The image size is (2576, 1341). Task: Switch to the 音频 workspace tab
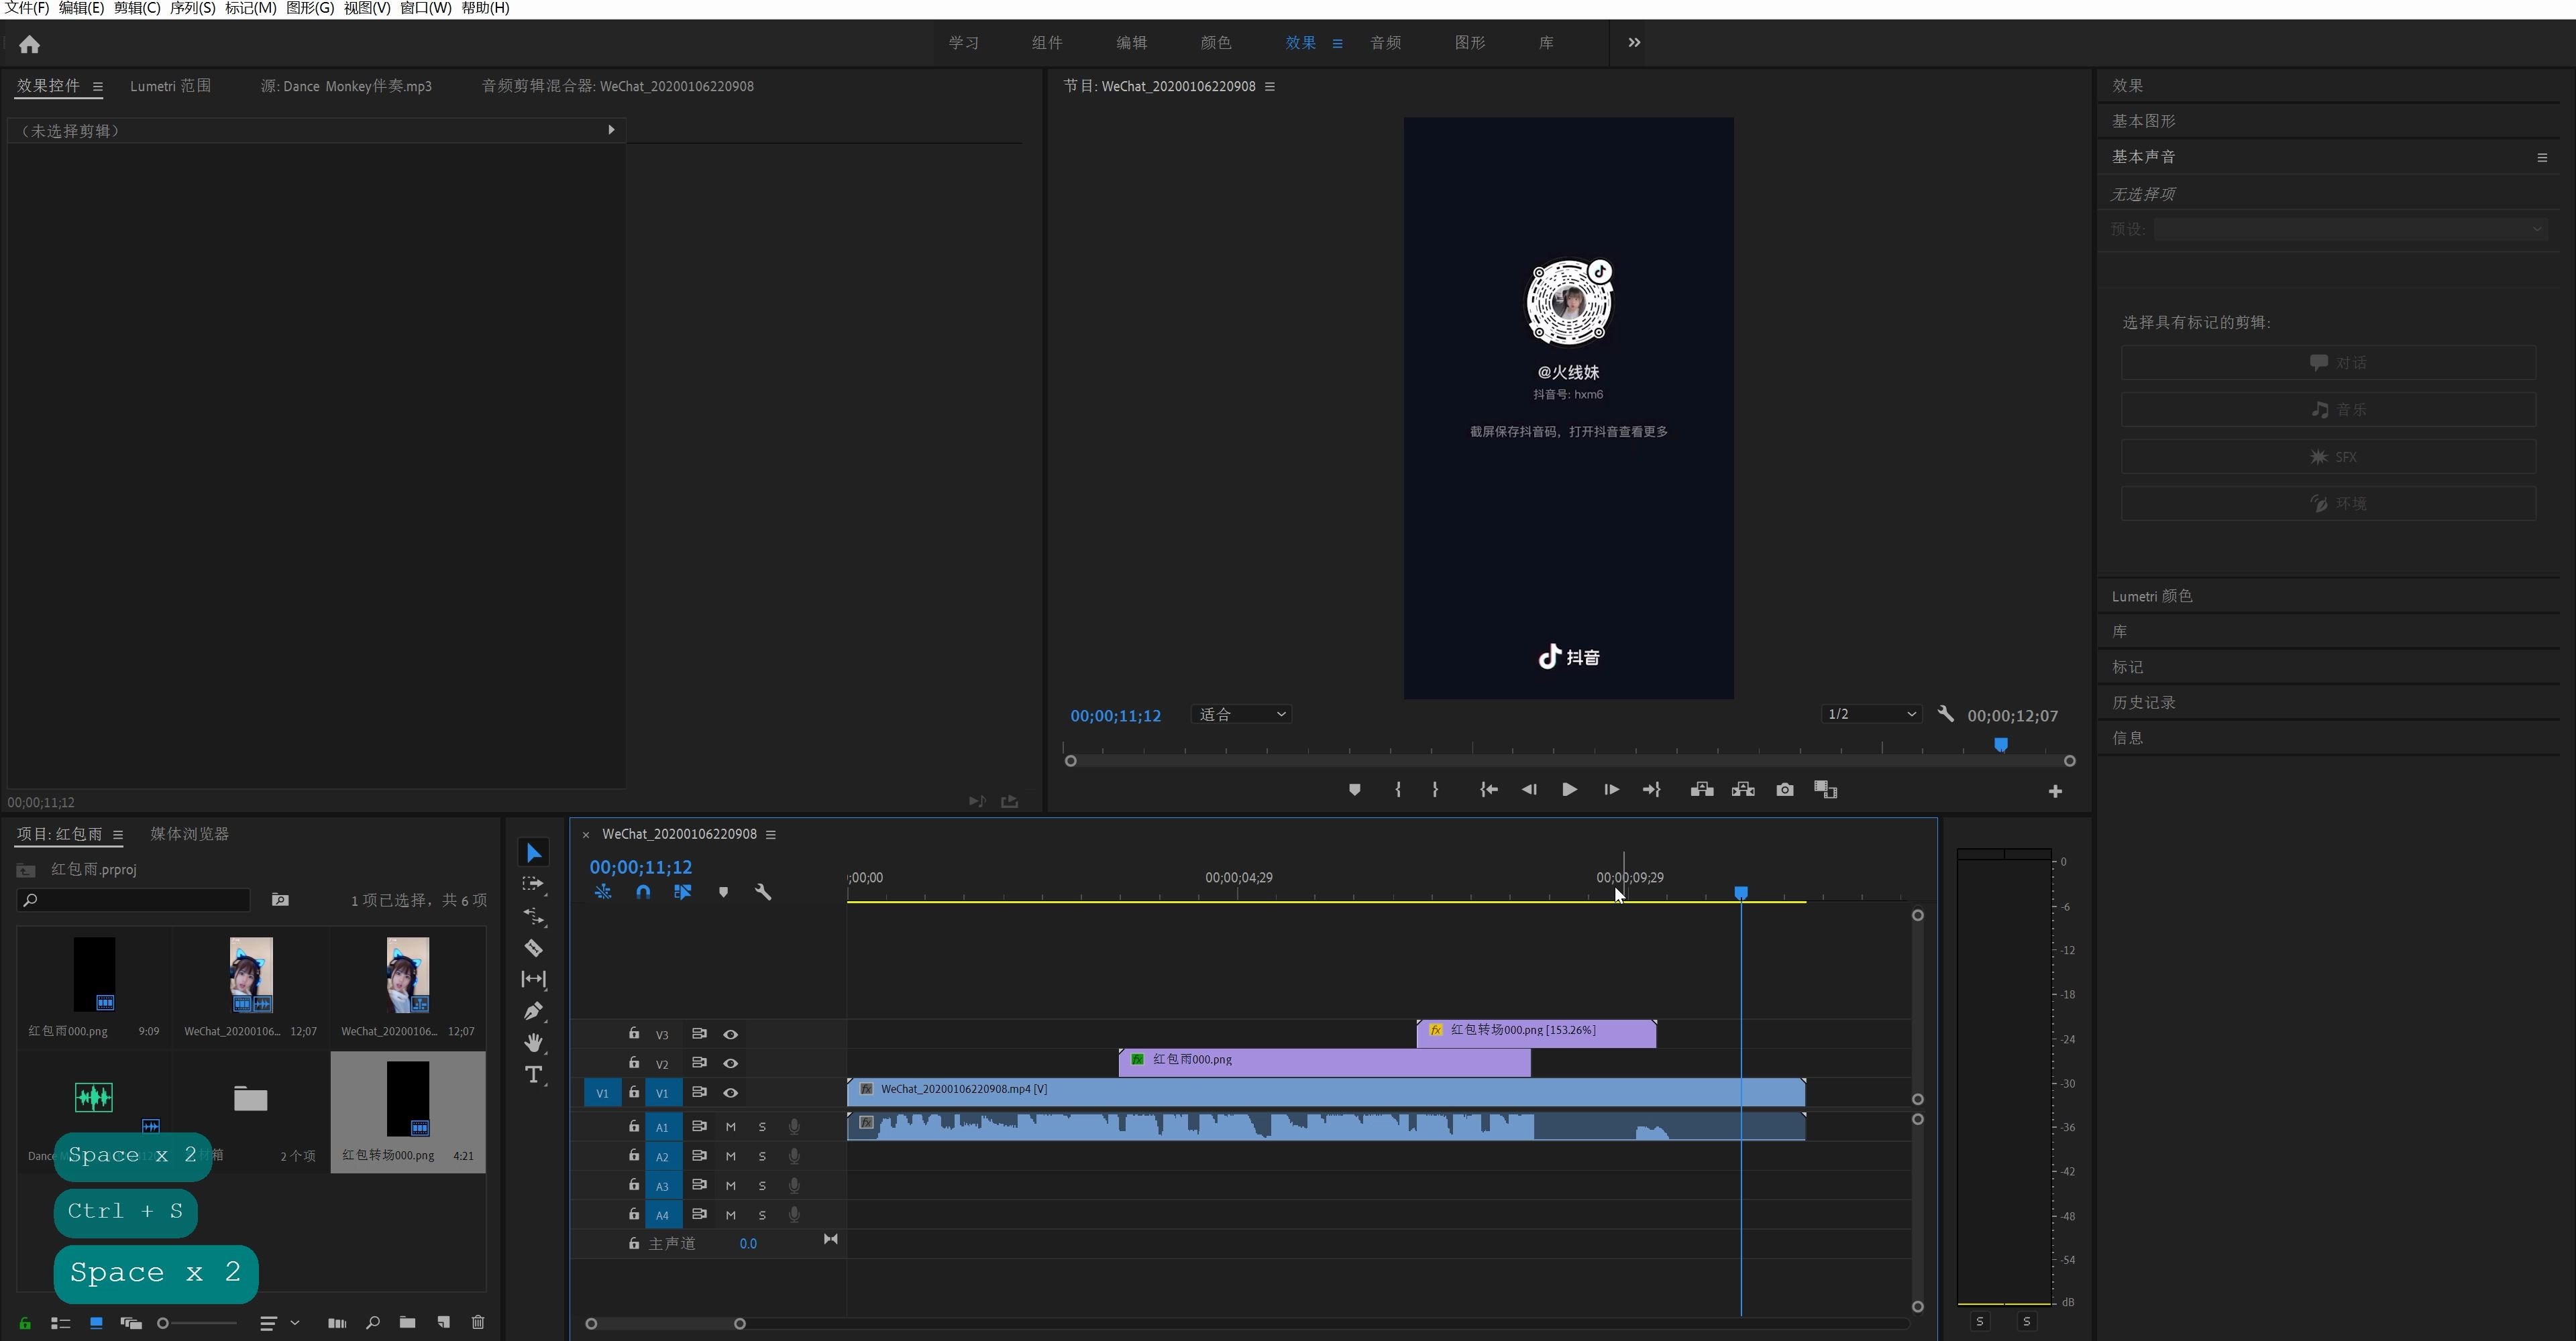point(1385,43)
